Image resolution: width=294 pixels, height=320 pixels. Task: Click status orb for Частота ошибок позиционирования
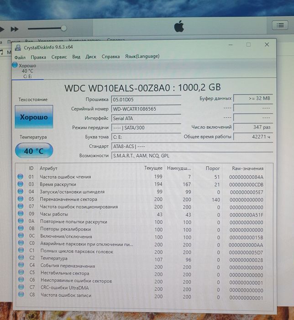coord(21,206)
